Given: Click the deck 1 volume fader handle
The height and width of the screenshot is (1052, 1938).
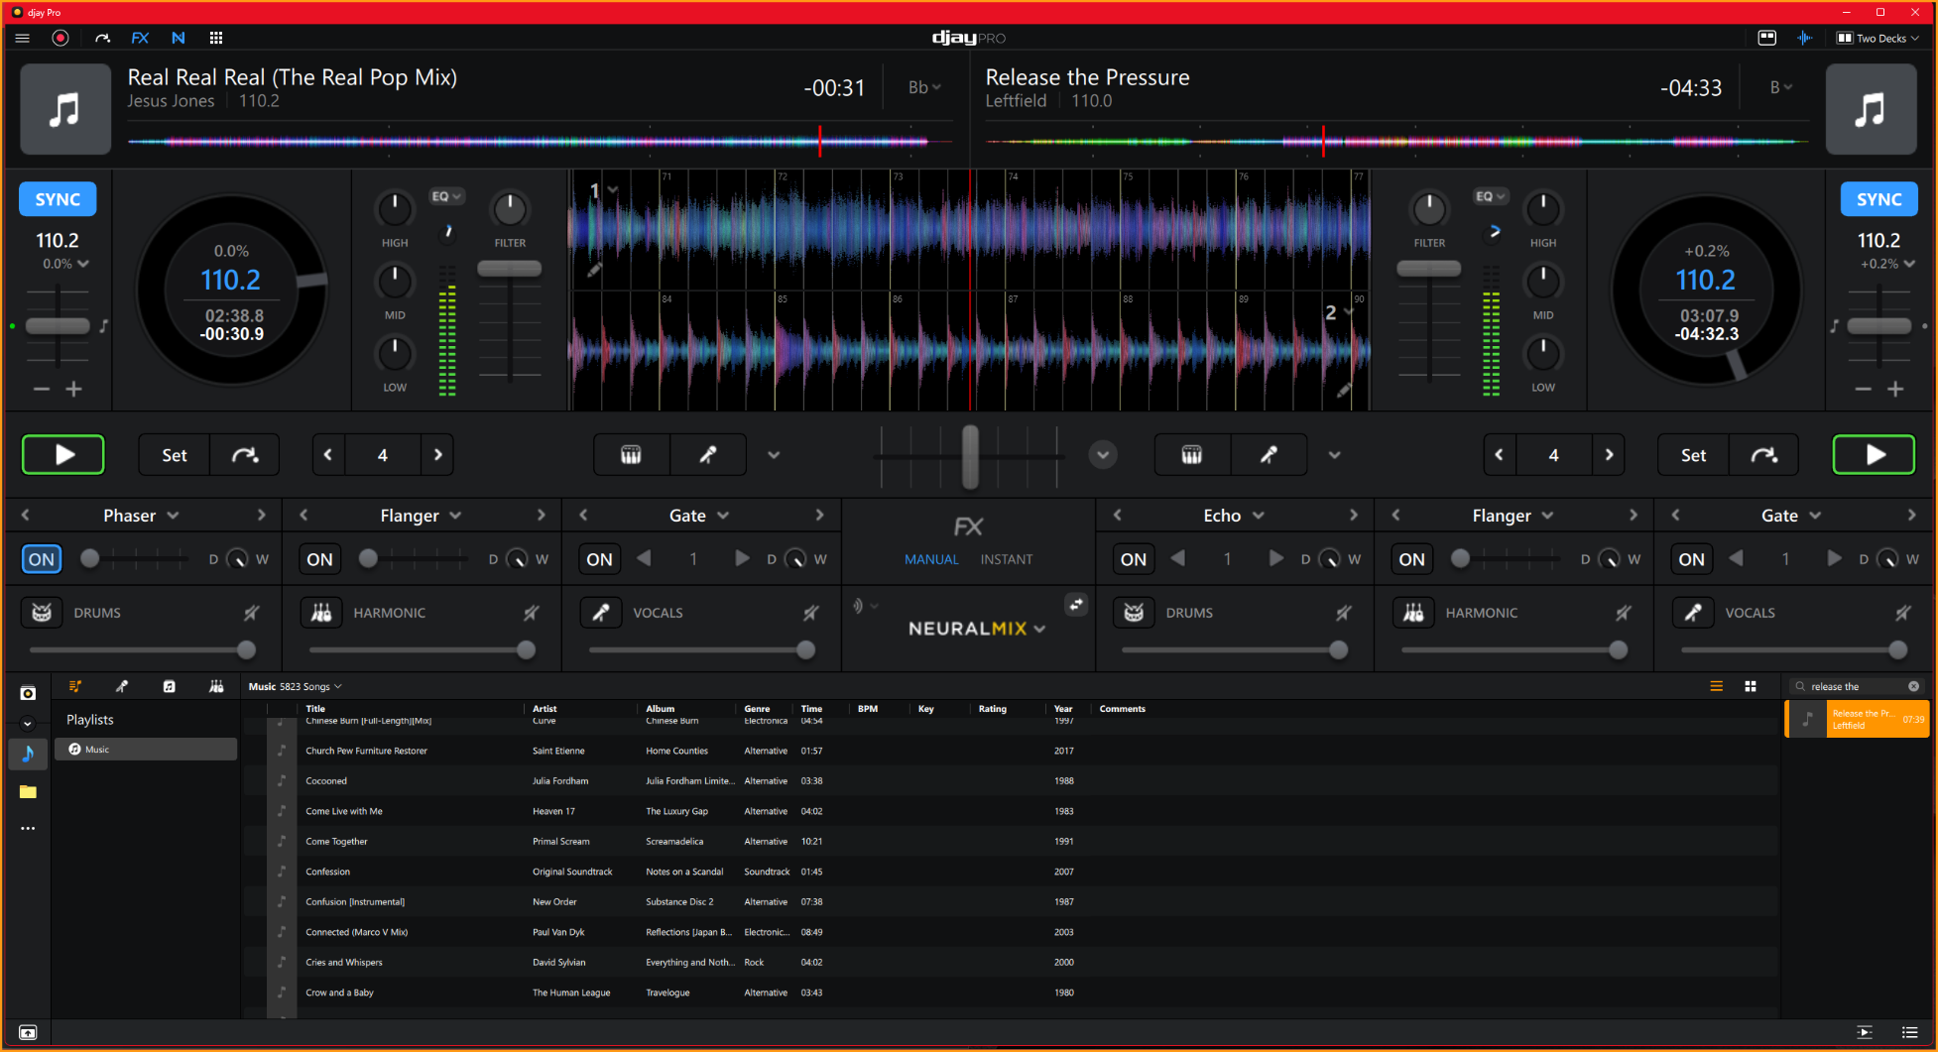Looking at the screenshot, I should (x=510, y=269).
